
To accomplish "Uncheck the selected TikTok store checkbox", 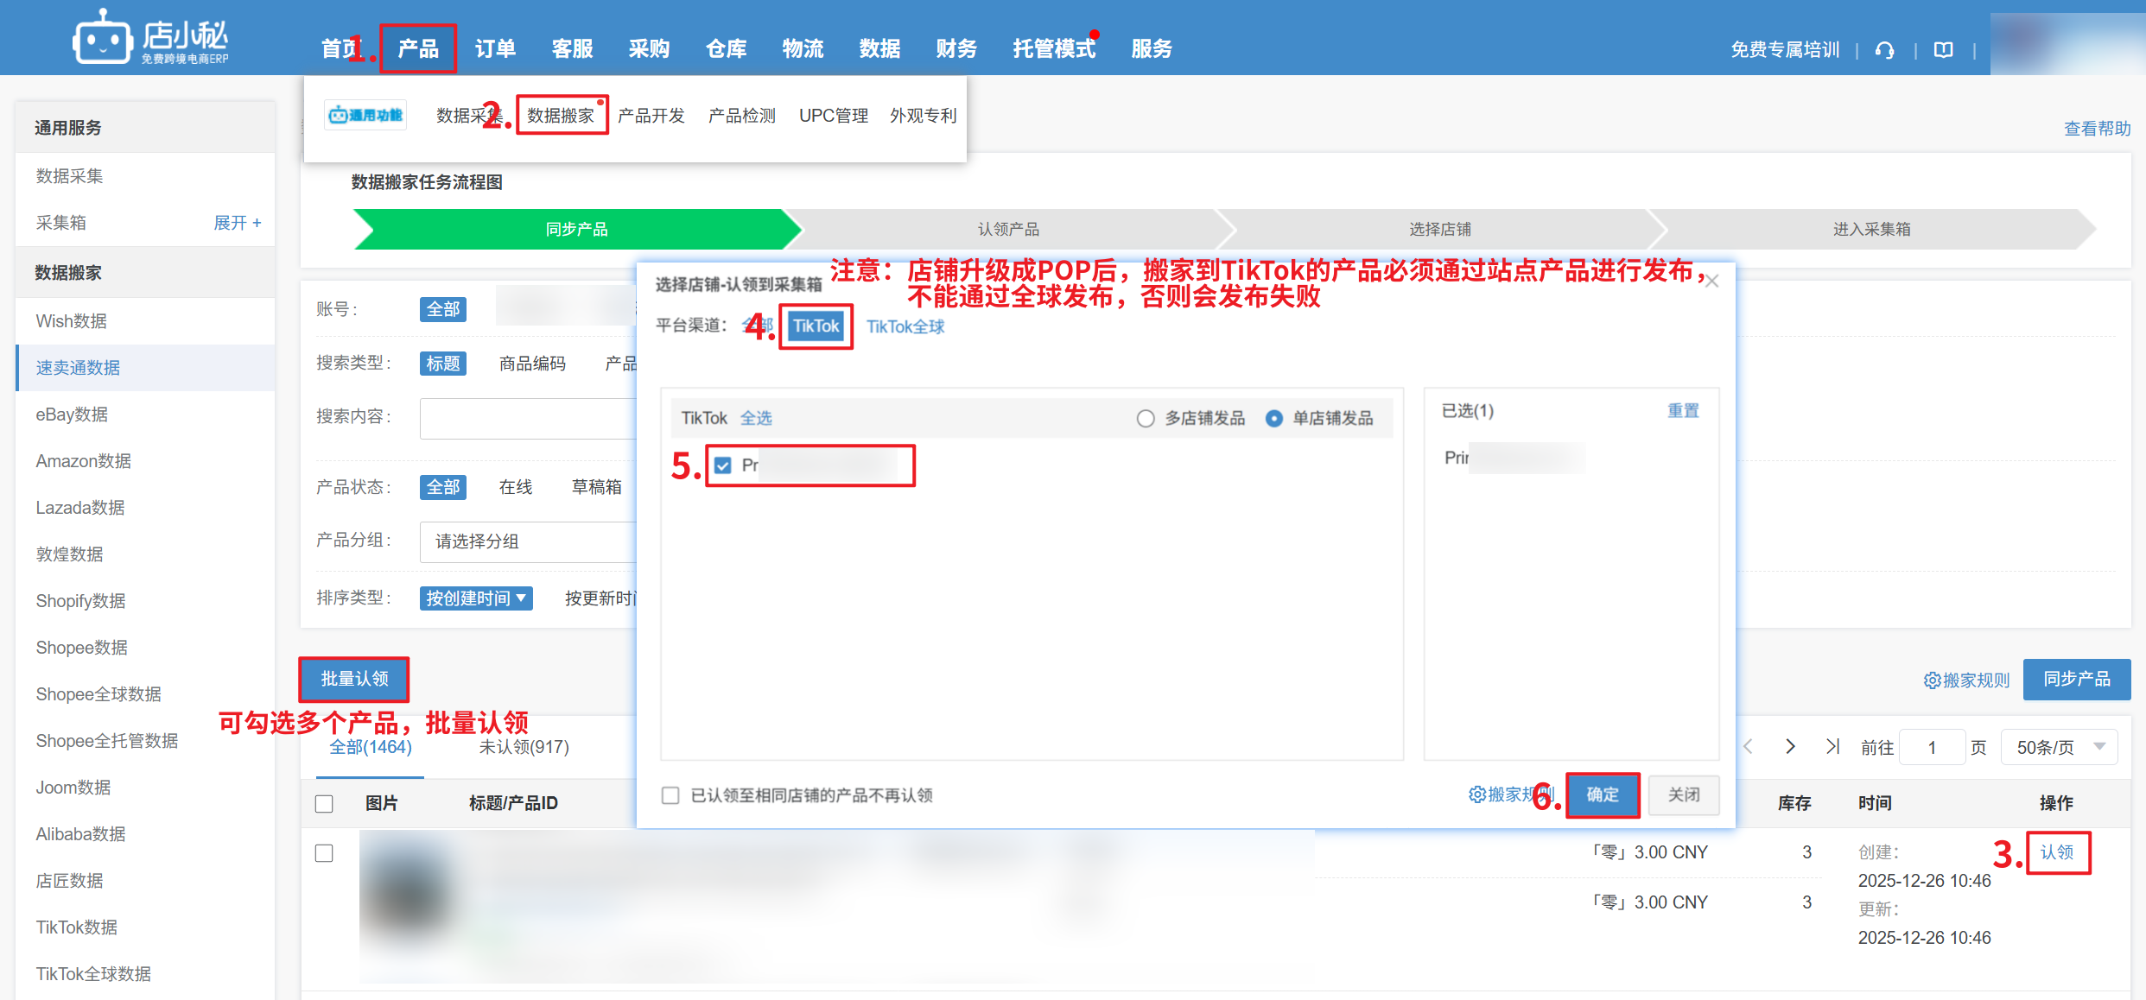I will point(723,466).
